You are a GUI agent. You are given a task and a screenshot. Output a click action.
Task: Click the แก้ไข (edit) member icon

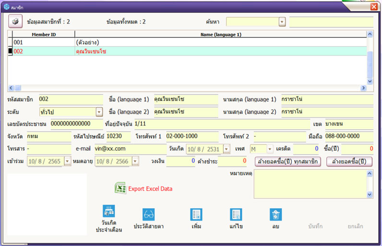[x=236, y=214]
